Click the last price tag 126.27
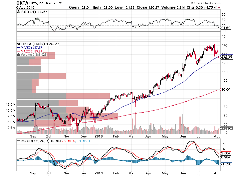 [x=227, y=58]
